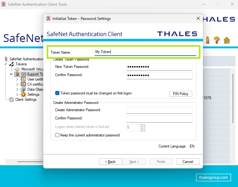Screen dimensions: 238x187
Task: Open Client Settings in the tree
Action: [26, 100]
